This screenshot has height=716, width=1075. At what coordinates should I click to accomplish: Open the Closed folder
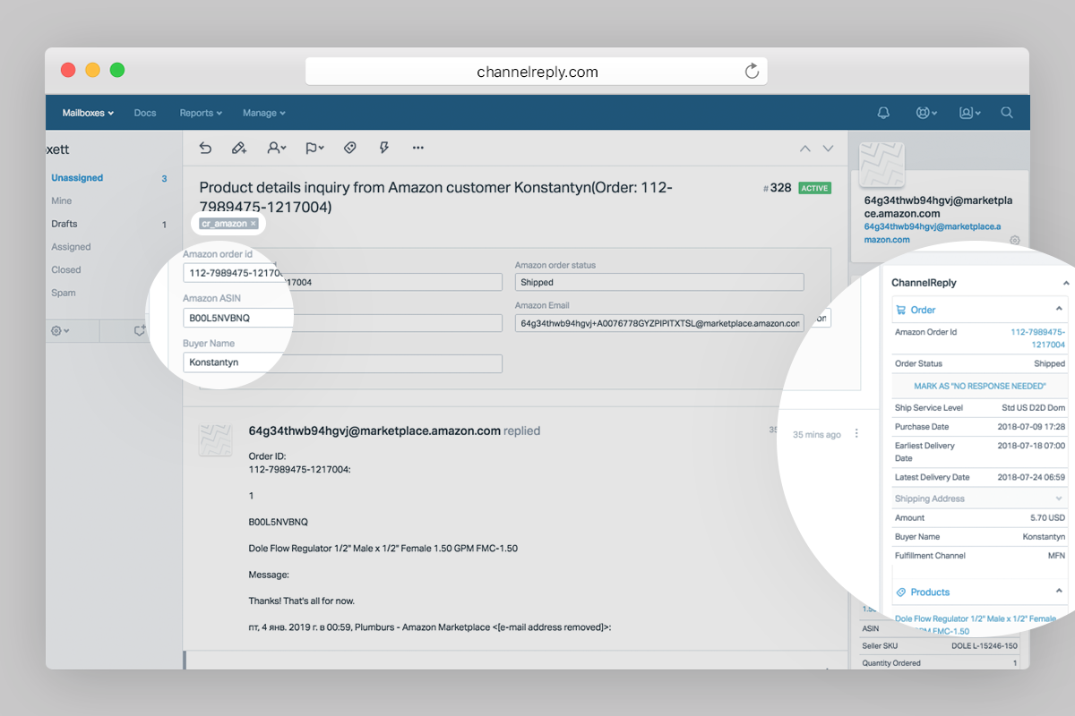coord(66,269)
